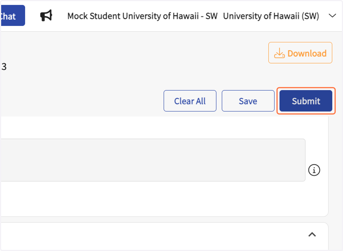Click the info icon beside the text field
The image size is (343, 251).
coord(314,170)
